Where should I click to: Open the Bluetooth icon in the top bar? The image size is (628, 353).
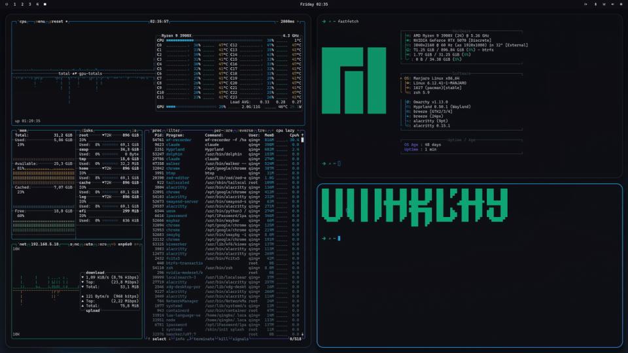[x=595, y=4]
